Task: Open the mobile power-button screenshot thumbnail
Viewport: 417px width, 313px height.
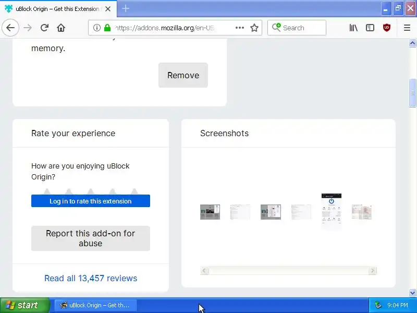Action: (332, 212)
